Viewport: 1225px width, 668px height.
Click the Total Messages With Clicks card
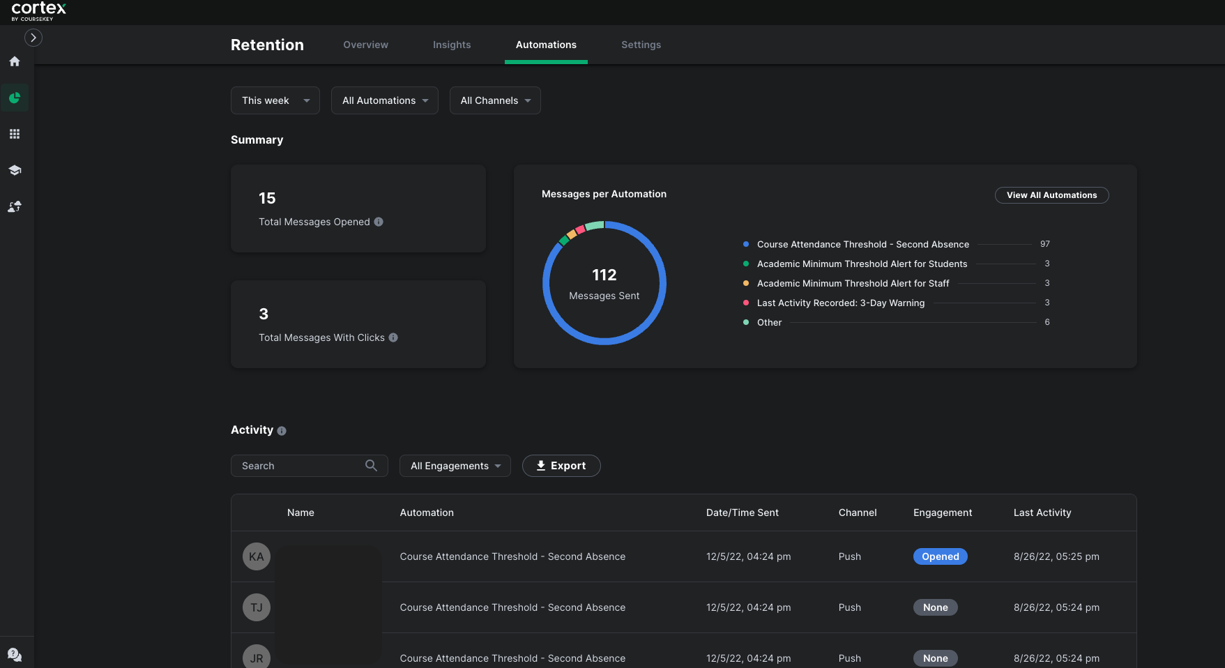(358, 324)
